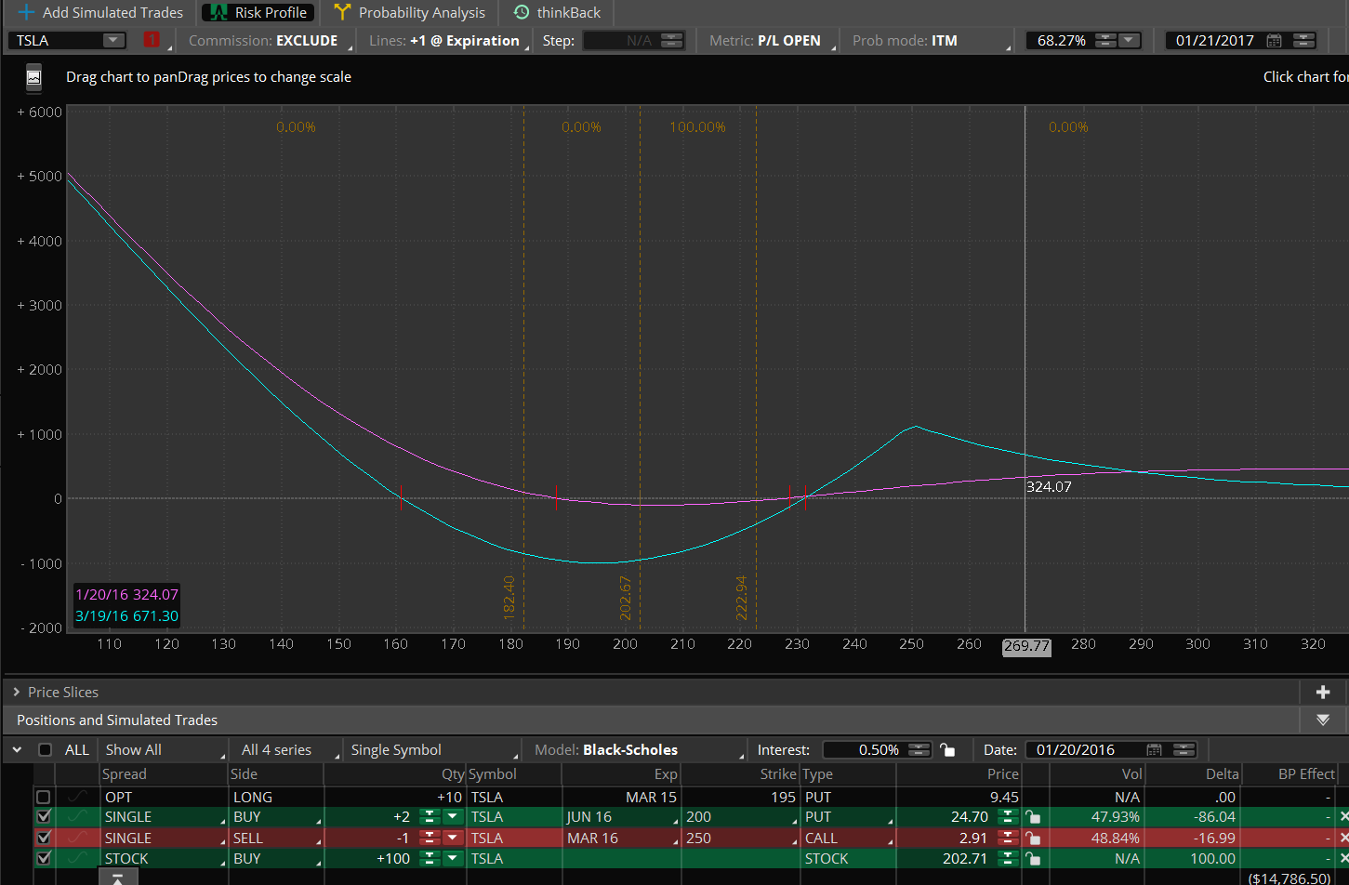Image resolution: width=1349 pixels, height=885 pixels.
Task: Toggle the price lock on the STOCK row
Action: click(1032, 859)
